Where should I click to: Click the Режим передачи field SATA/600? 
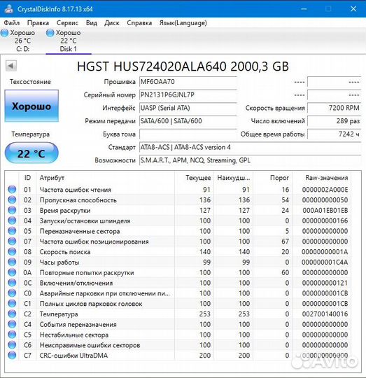pyautogui.click(x=188, y=121)
